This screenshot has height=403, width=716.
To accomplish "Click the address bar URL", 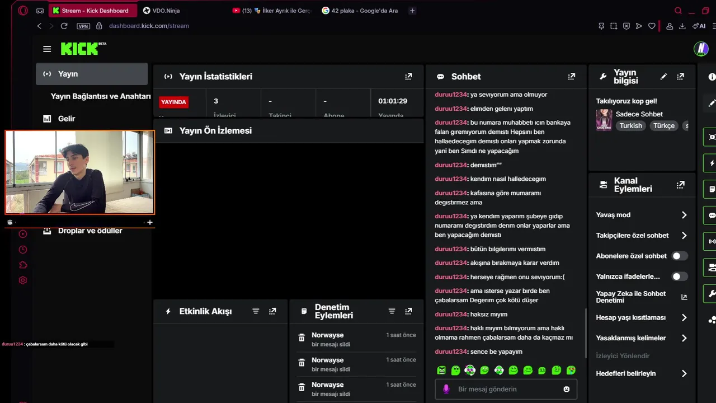I will pos(149,26).
